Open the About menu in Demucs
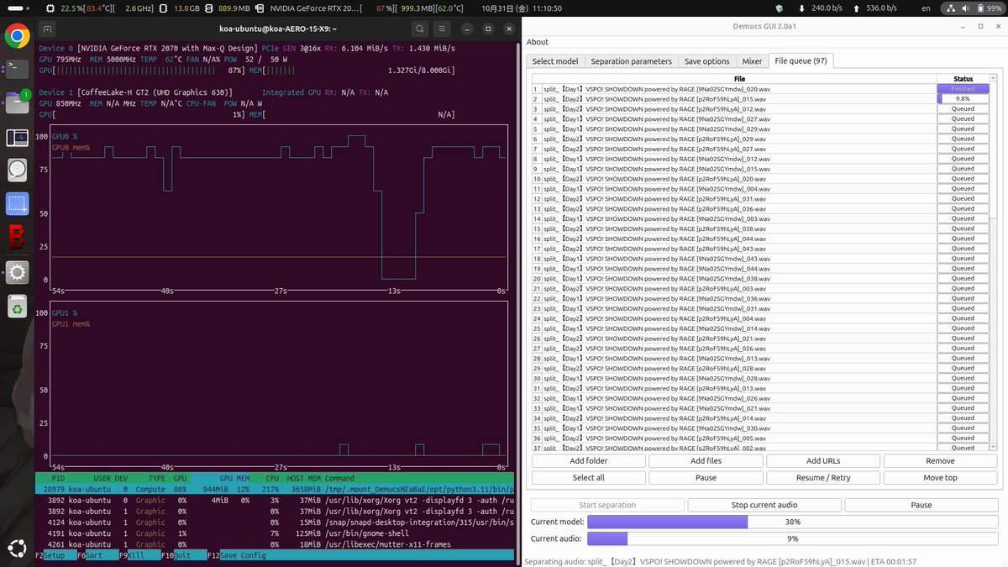 pos(538,42)
